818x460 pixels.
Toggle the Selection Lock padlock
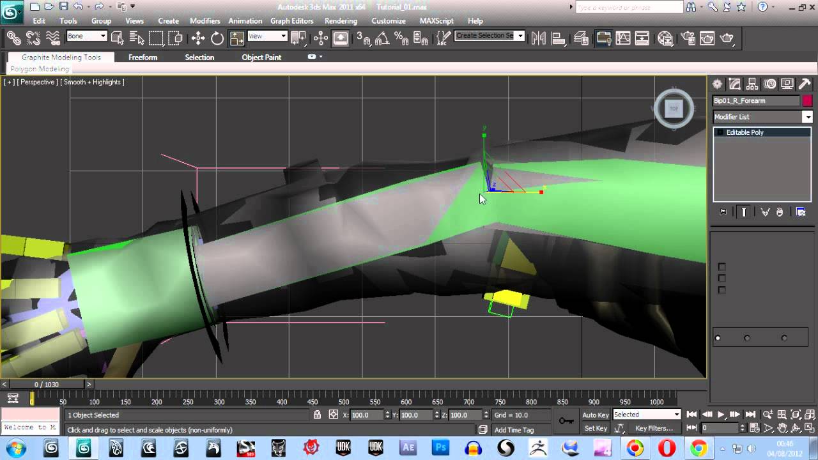(x=317, y=415)
